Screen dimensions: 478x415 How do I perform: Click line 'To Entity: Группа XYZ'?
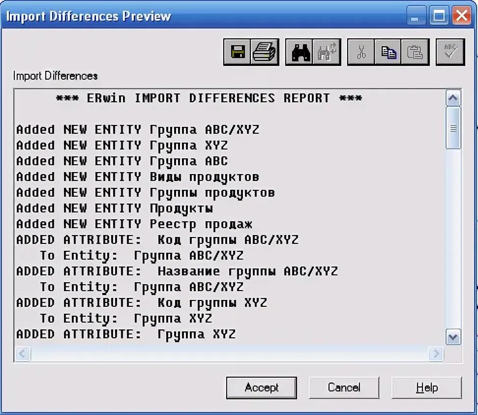[x=126, y=319]
